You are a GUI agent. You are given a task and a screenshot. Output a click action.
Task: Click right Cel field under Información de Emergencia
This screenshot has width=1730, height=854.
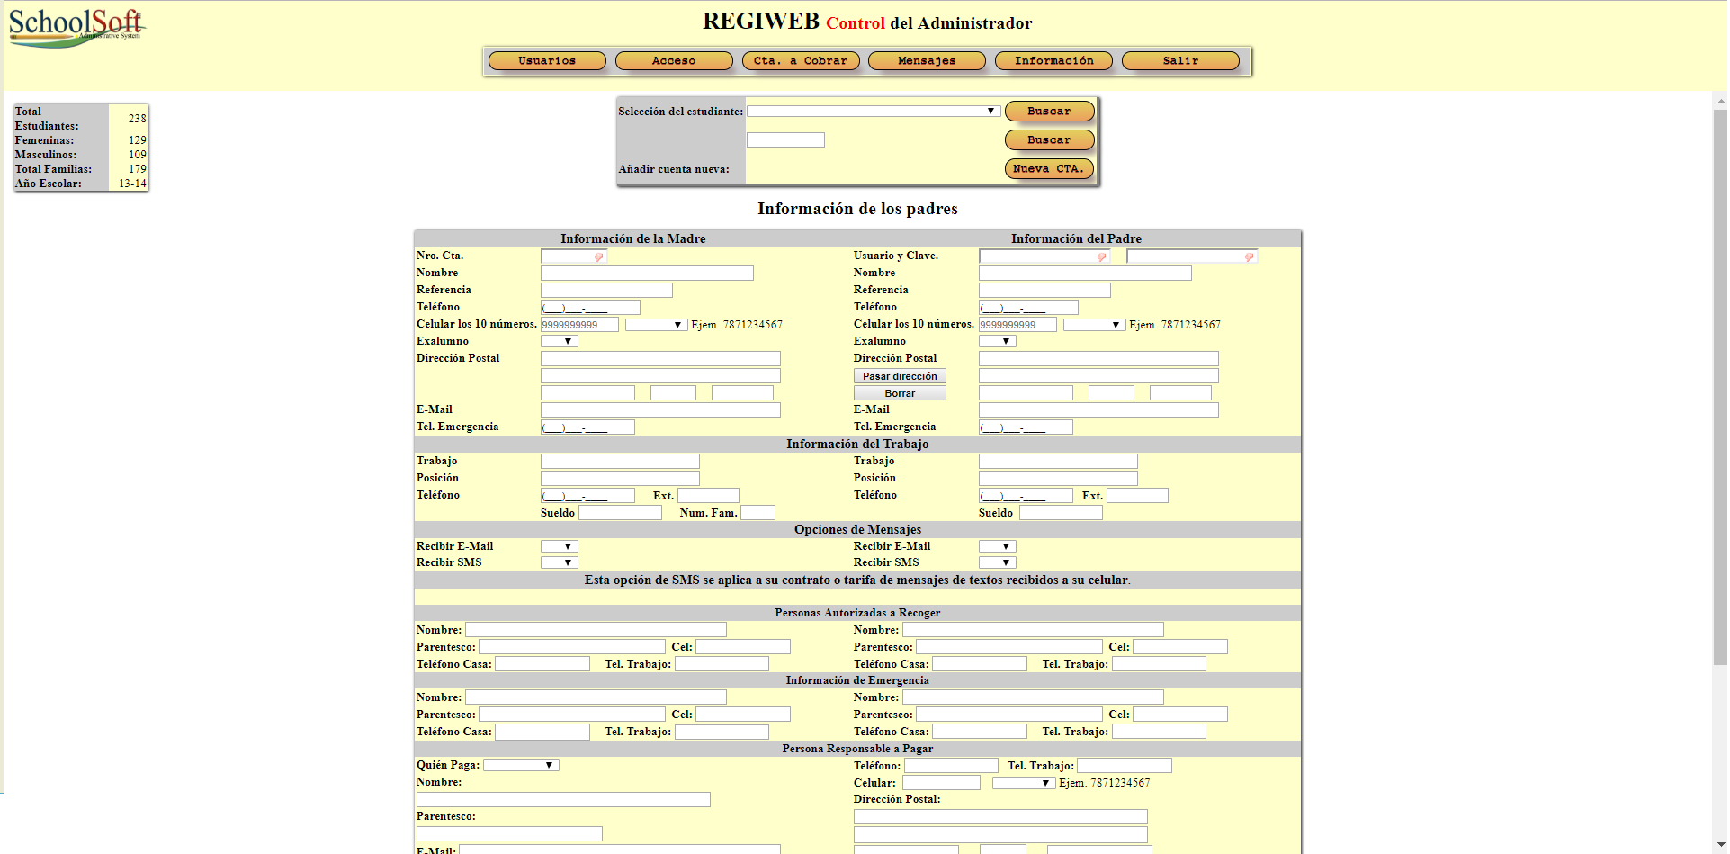1179,715
